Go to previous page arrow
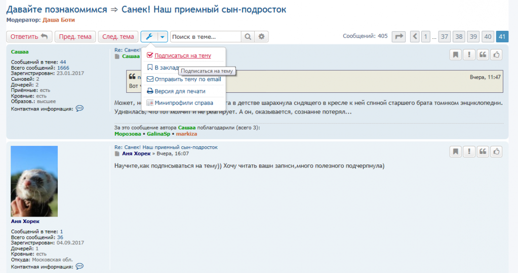The width and height of the screenshot is (518, 273). point(415,36)
